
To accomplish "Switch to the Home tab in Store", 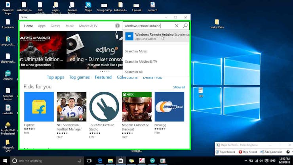I will [x=29, y=26].
